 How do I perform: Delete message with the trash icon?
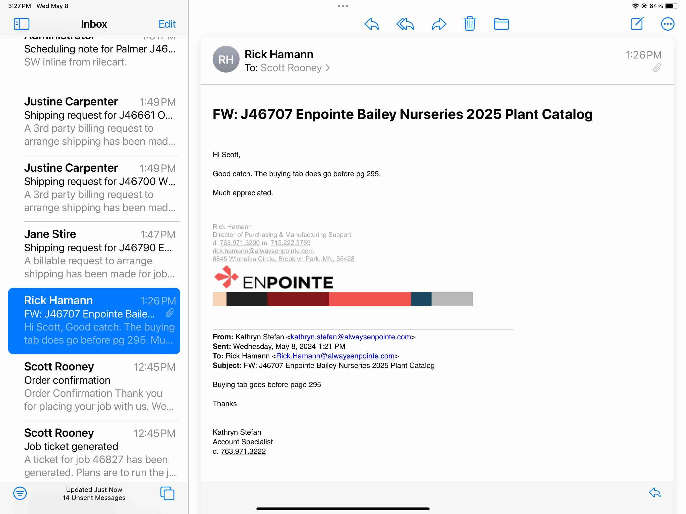[470, 24]
